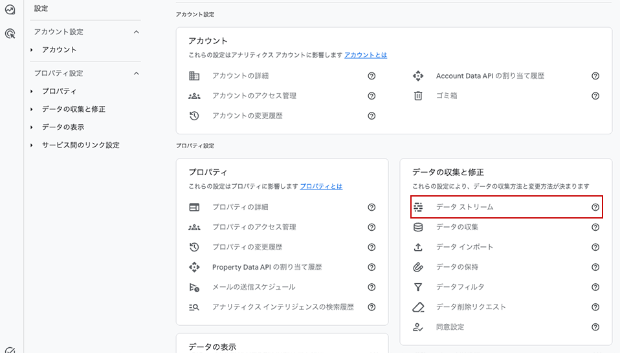Click the API icon for Property Data API の割り当て履歴
The height and width of the screenshot is (353, 620).
pos(194,267)
